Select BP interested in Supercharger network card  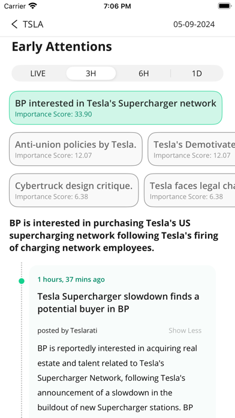[116, 108]
